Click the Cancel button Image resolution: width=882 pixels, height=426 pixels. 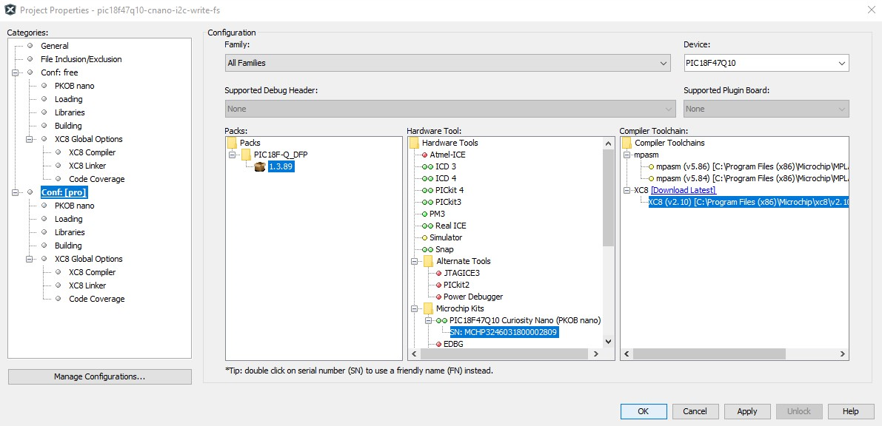coord(695,411)
